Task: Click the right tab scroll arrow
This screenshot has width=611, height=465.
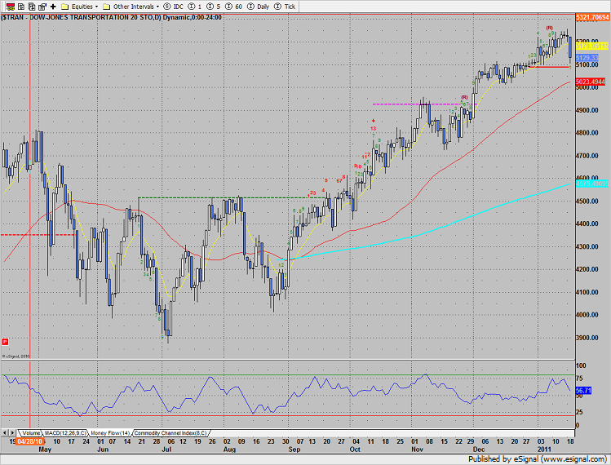Action: (x=13, y=432)
